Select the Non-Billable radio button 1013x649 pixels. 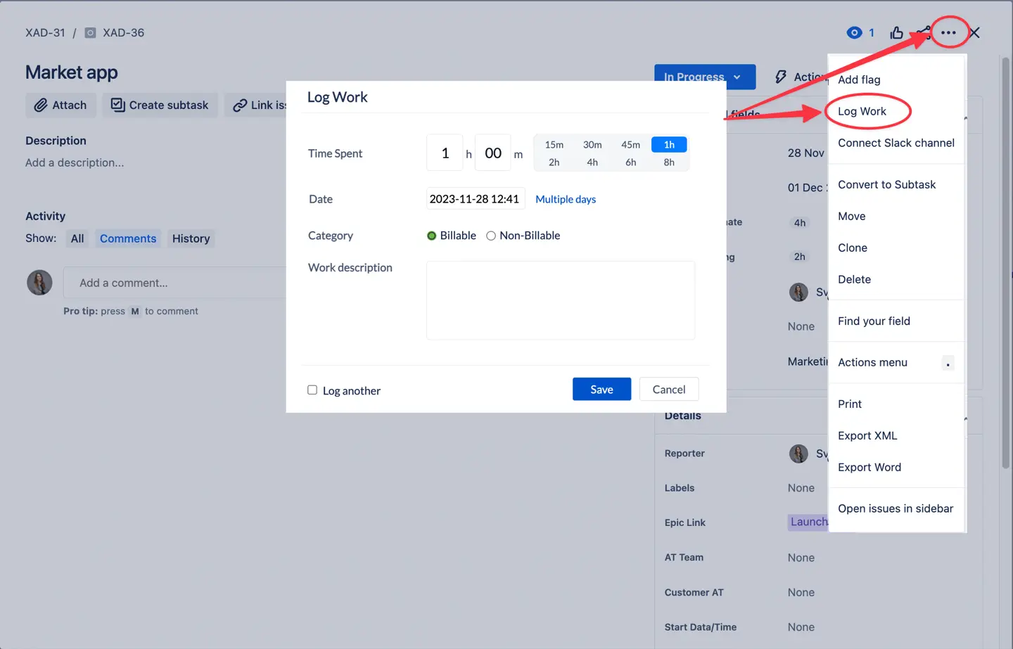pos(490,236)
